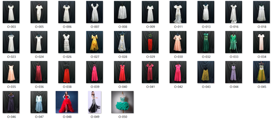
Task: Open the O-005 dress image
Action: (39, 12)
